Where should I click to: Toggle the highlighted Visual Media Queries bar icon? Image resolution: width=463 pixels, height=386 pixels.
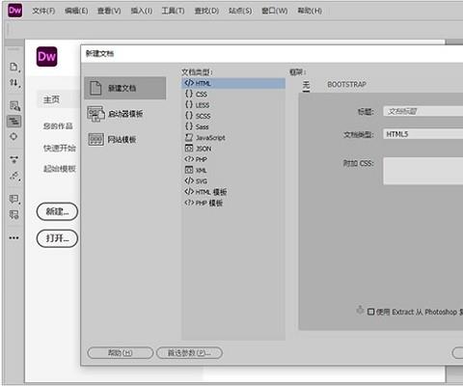click(14, 122)
